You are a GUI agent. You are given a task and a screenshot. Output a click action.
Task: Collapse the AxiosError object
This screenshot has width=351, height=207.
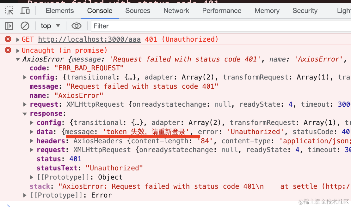(18, 59)
